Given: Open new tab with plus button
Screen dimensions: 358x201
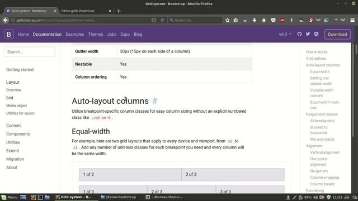Looking at the screenshot, I should click(x=119, y=11).
